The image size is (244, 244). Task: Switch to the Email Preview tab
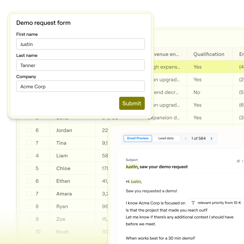coord(138,138)
